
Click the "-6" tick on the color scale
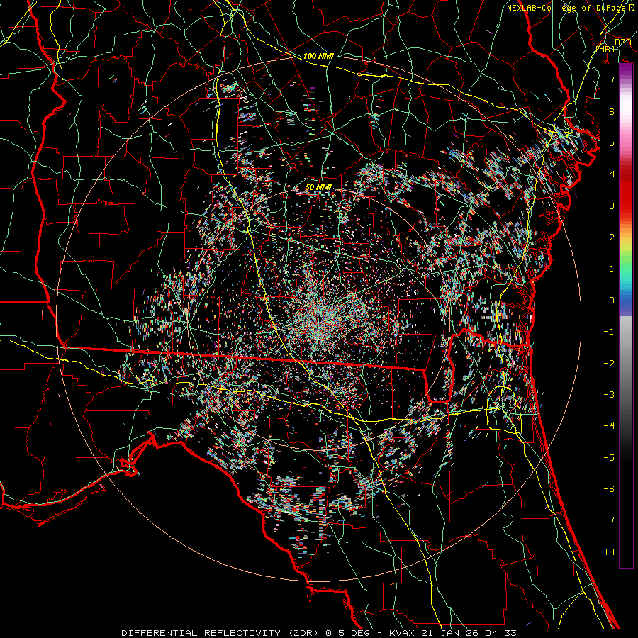(609, 489)
